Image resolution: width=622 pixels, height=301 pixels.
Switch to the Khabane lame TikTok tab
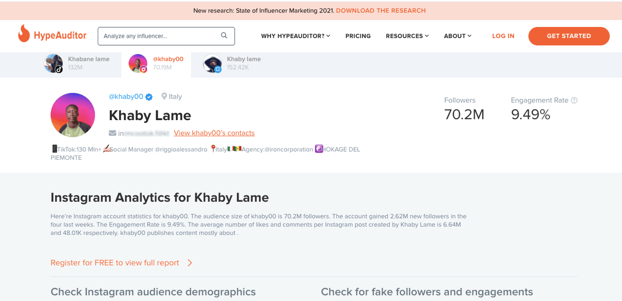[78, 63]
